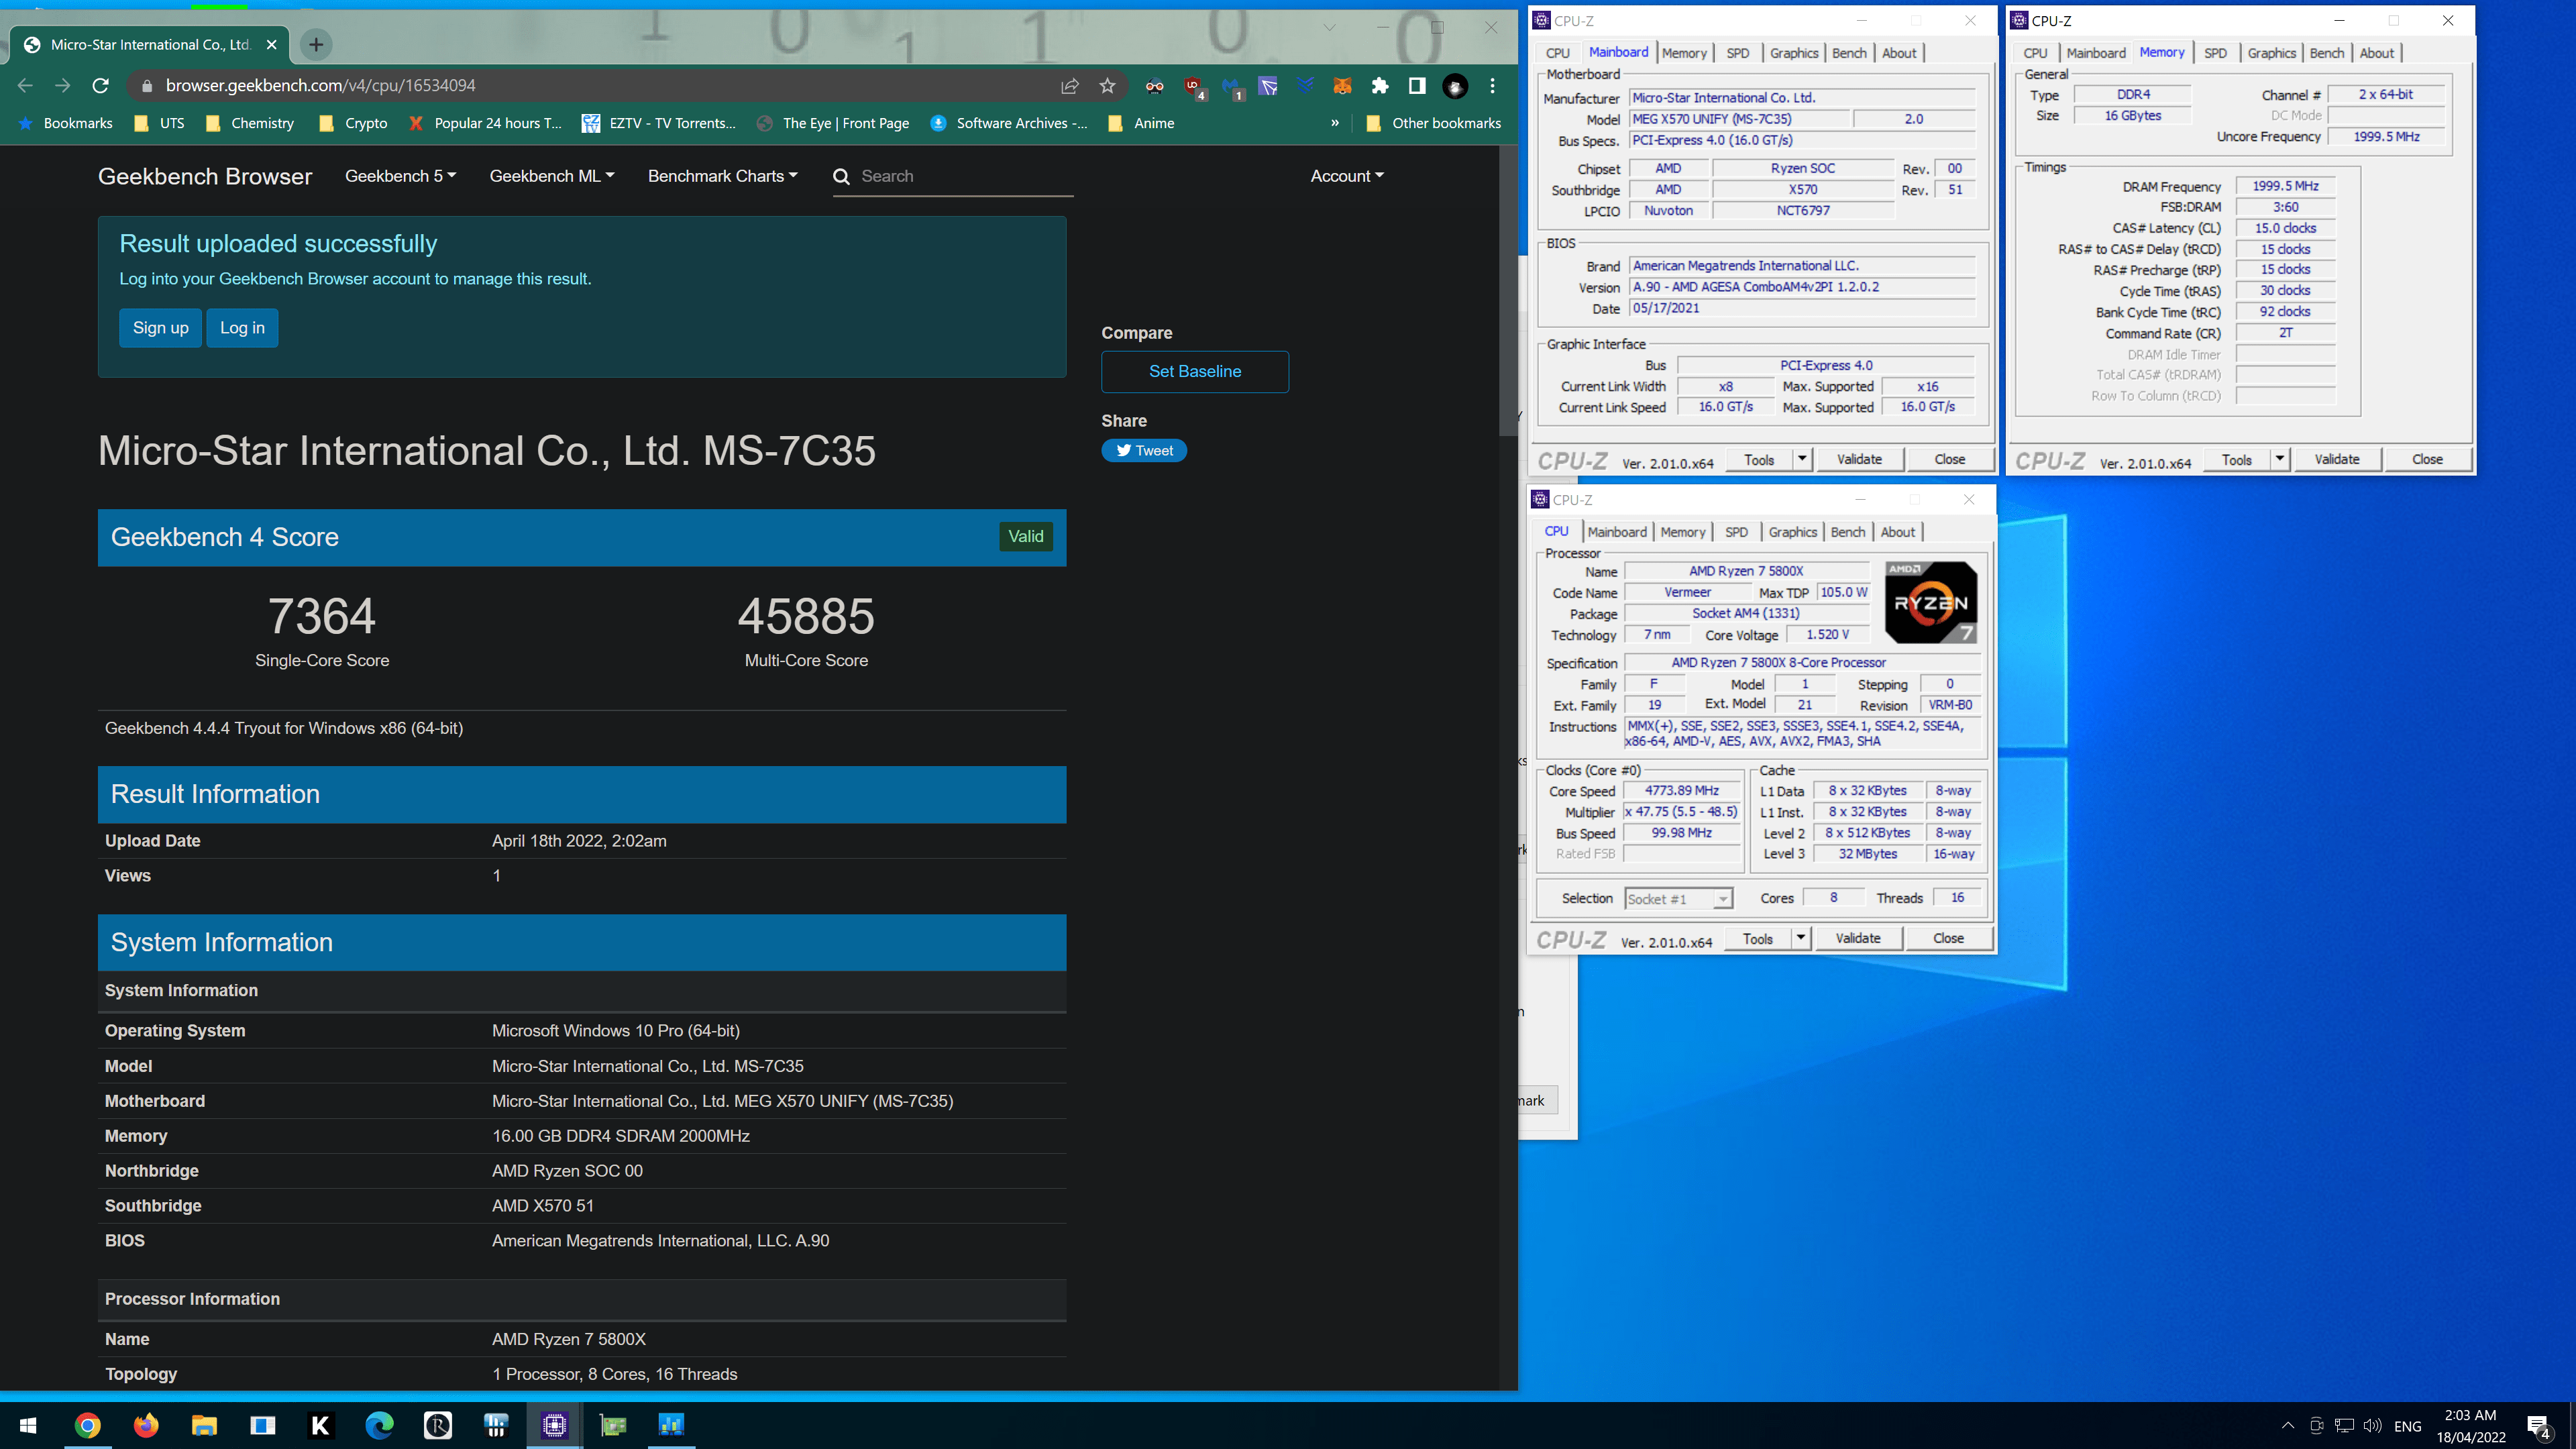Open About tab in Mainboard CPU-Z window
This screenshot has height=1449, width=2576.
point(1899,53)
